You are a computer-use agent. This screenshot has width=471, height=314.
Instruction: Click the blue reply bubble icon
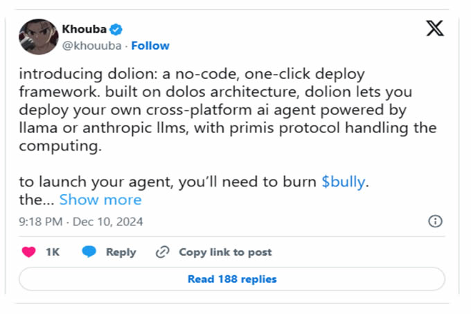tap(89, 252)
